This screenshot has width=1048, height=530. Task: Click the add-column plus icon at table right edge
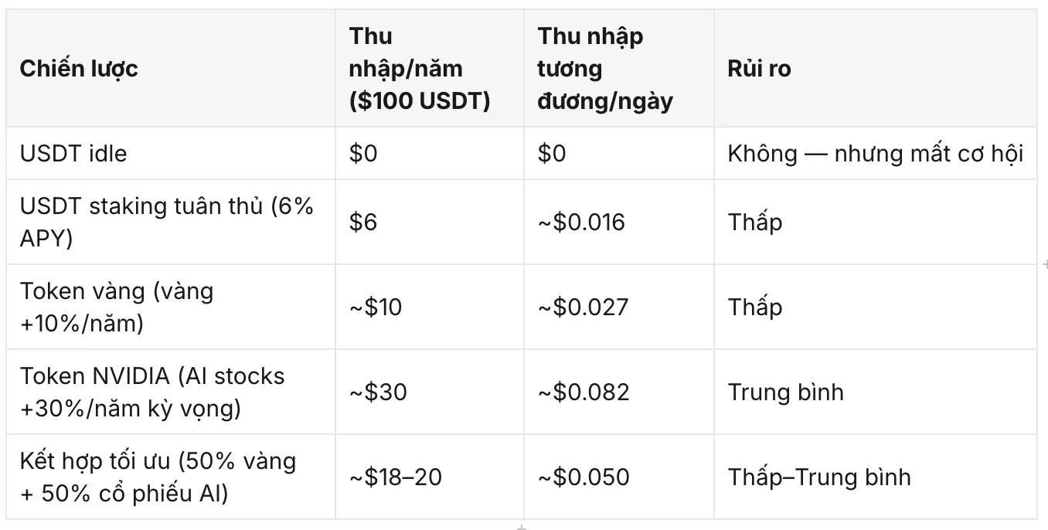(1044, 264)
